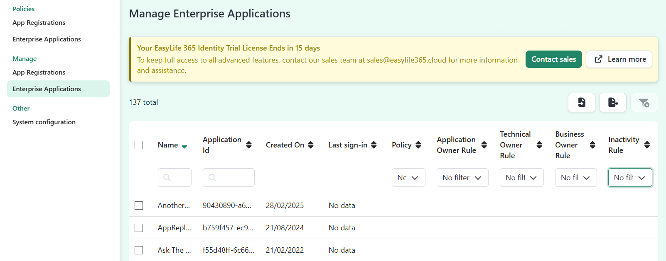Click created date 21/02/2022
The width and height of the screenshot is (666, 261).
pos(285,250)
